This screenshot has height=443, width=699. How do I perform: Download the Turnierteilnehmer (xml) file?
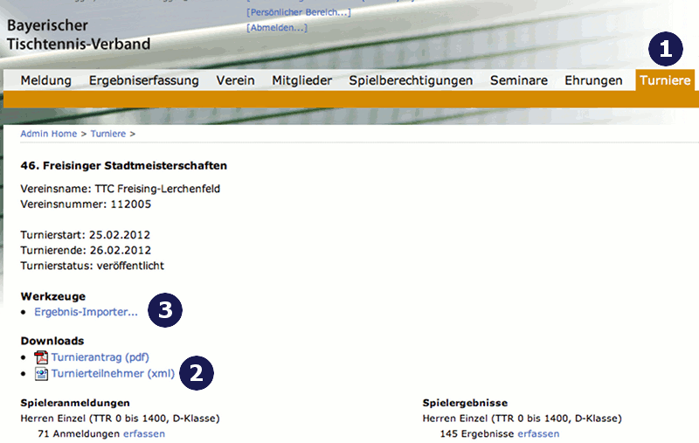click(113, 374)
